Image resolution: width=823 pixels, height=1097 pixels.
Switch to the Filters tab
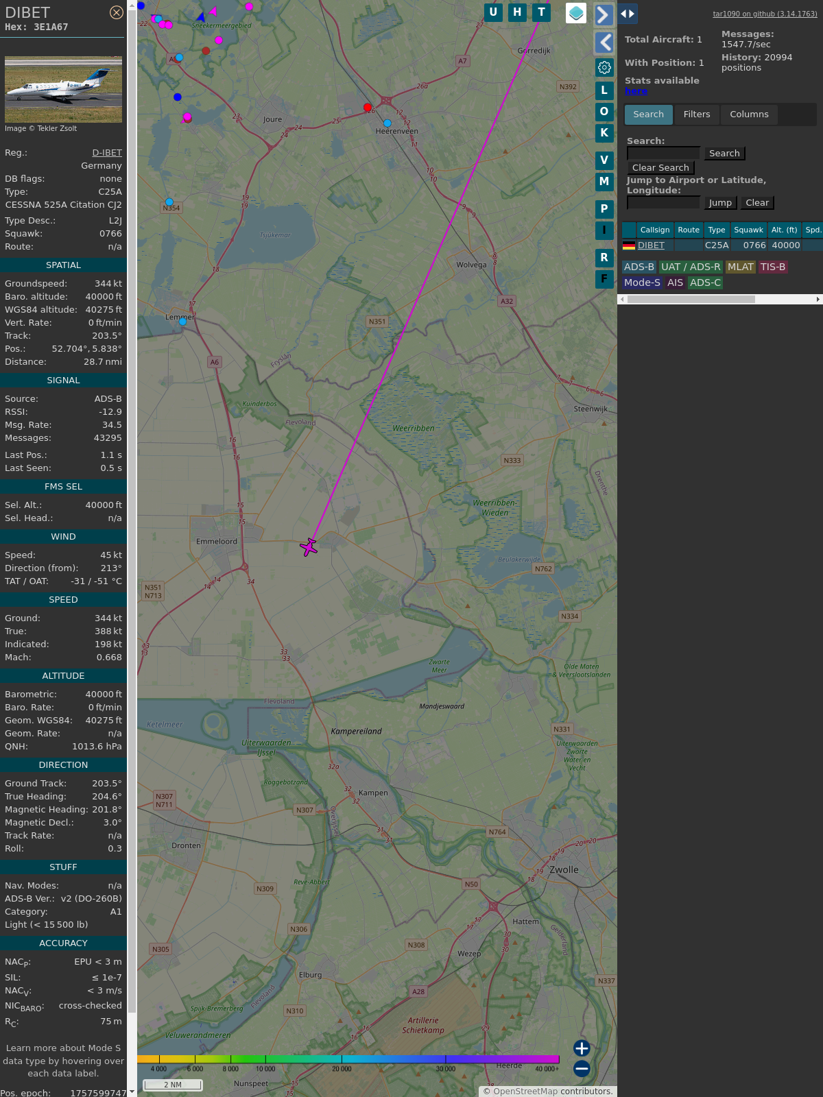coord(696,114)
